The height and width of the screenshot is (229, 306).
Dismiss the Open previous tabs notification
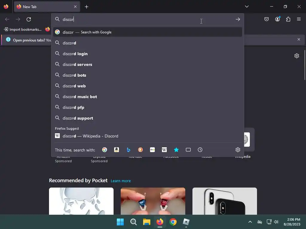[x=299, y=39]
